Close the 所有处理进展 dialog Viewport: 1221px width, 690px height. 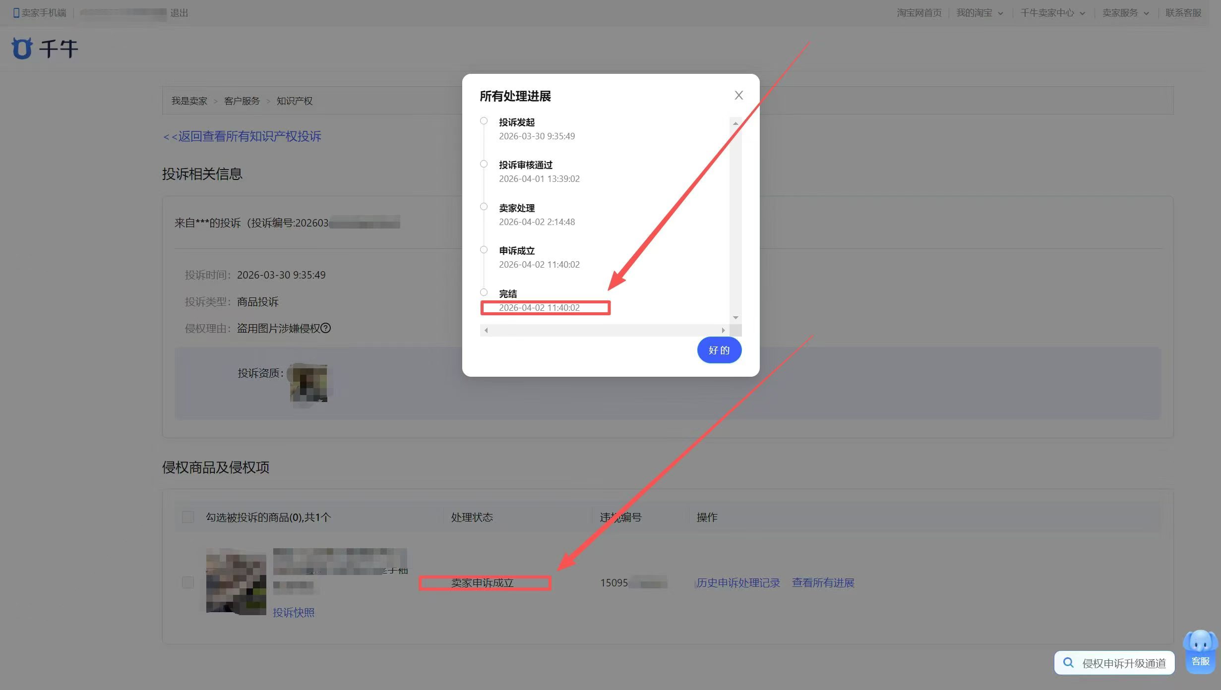click(x=738, y=95)
